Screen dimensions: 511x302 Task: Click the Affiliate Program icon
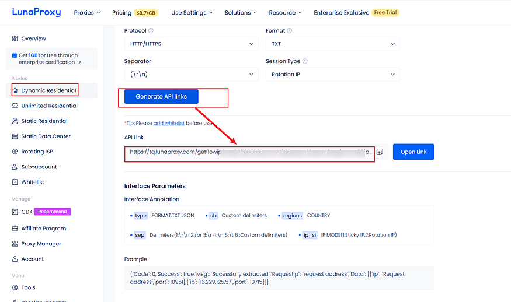(15, 229)
